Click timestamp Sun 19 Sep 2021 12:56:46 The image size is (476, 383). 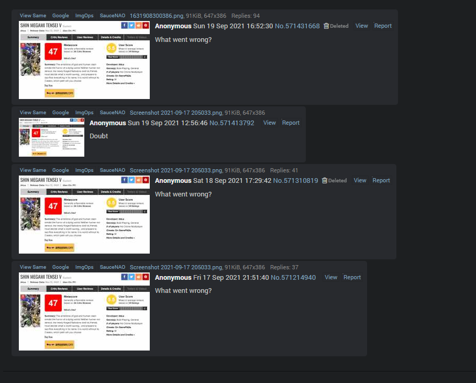[168, 123]
